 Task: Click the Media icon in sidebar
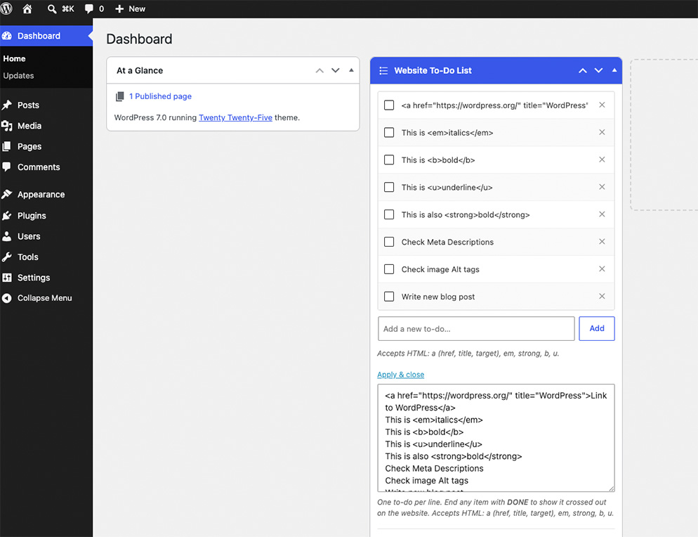(x=7, y=126)
